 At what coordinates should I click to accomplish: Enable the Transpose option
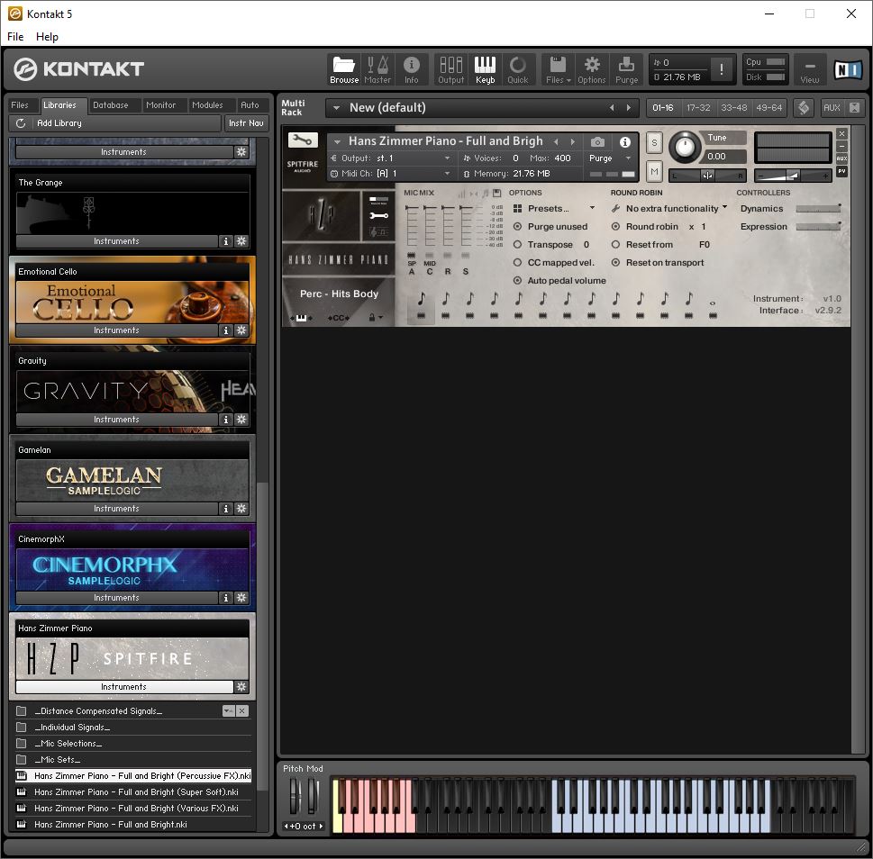[517, 244]
